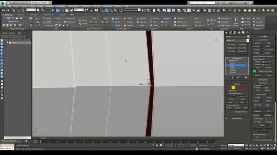This screenshot has width=277, height=155.
Task: Switch to the Utilities command panel tab
Action: coord(247,33)
